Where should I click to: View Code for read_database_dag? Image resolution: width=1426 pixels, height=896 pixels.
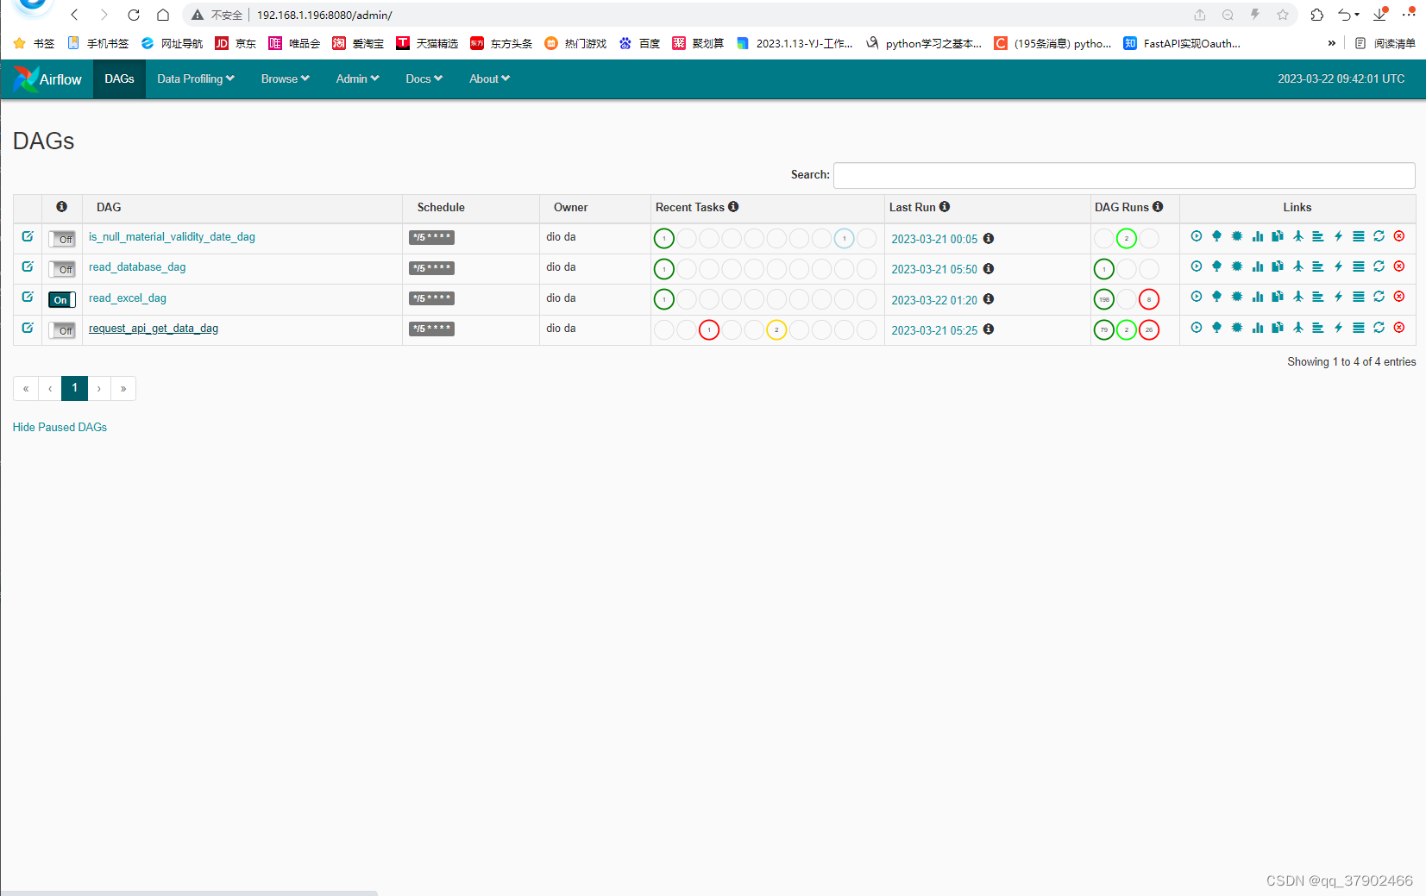pyautogui.click(x=1338, y=266)
